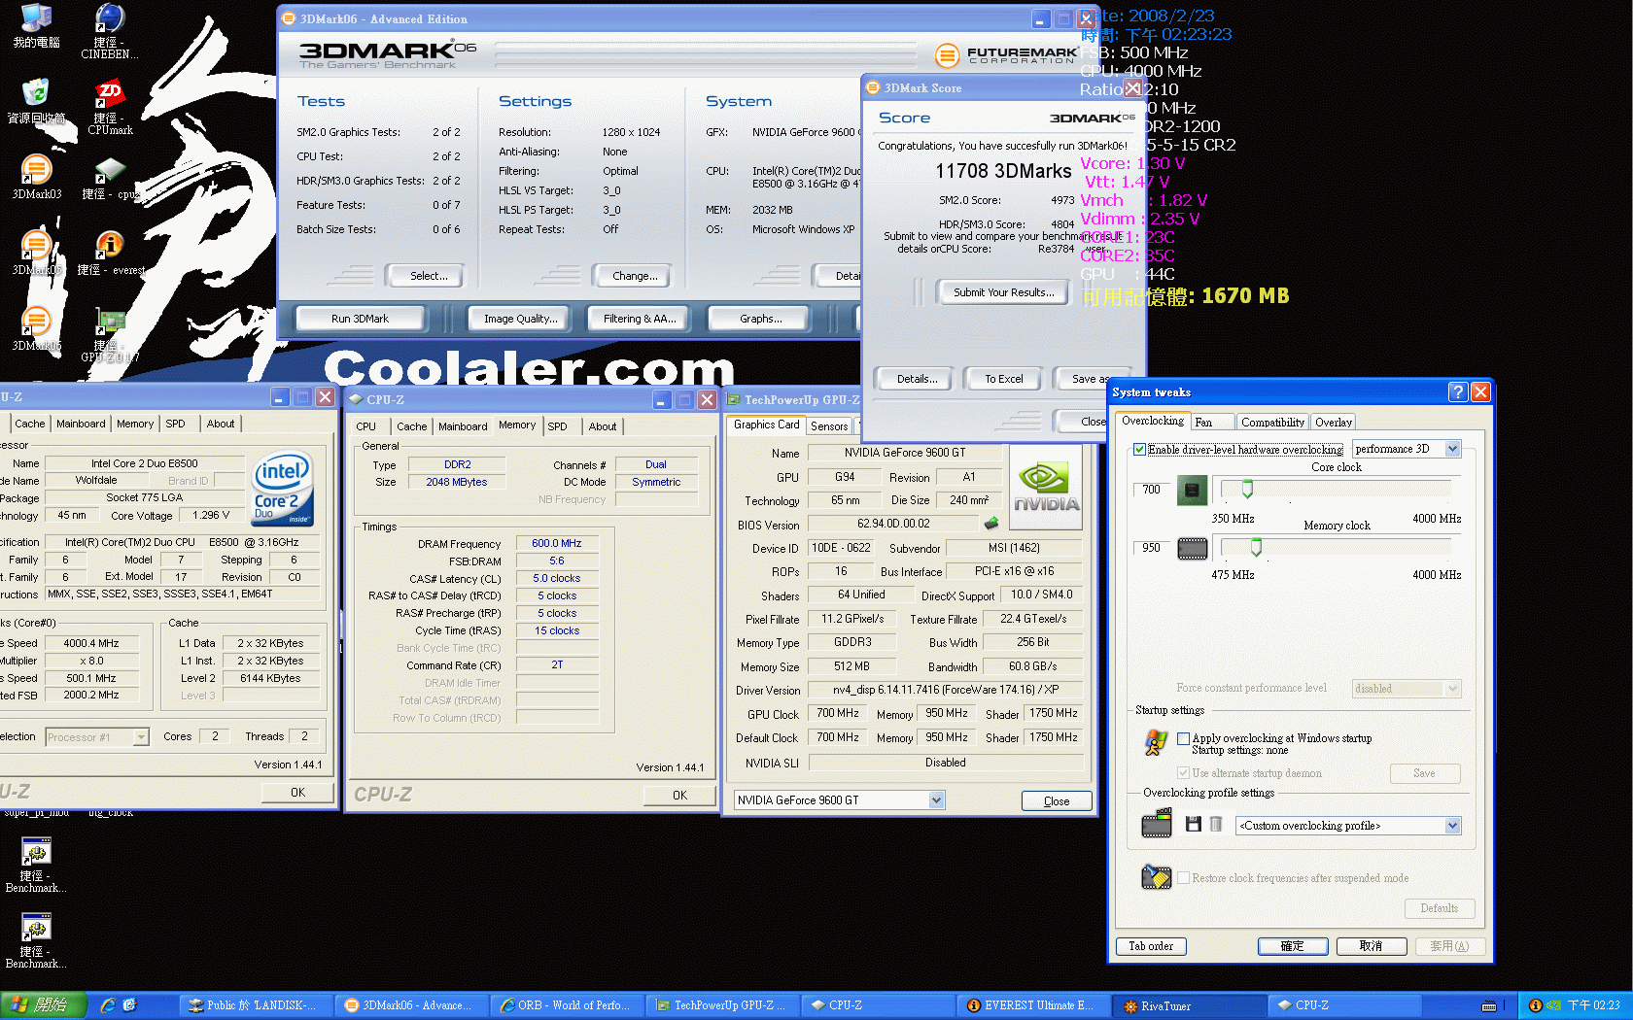
Task: Open the About tab in CPU-Z memory window
Action: coord(603,426)
